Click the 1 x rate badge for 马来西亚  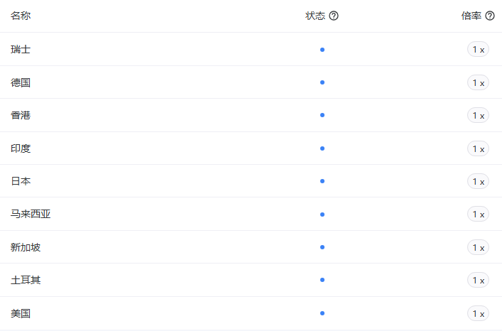click(478, 215)
